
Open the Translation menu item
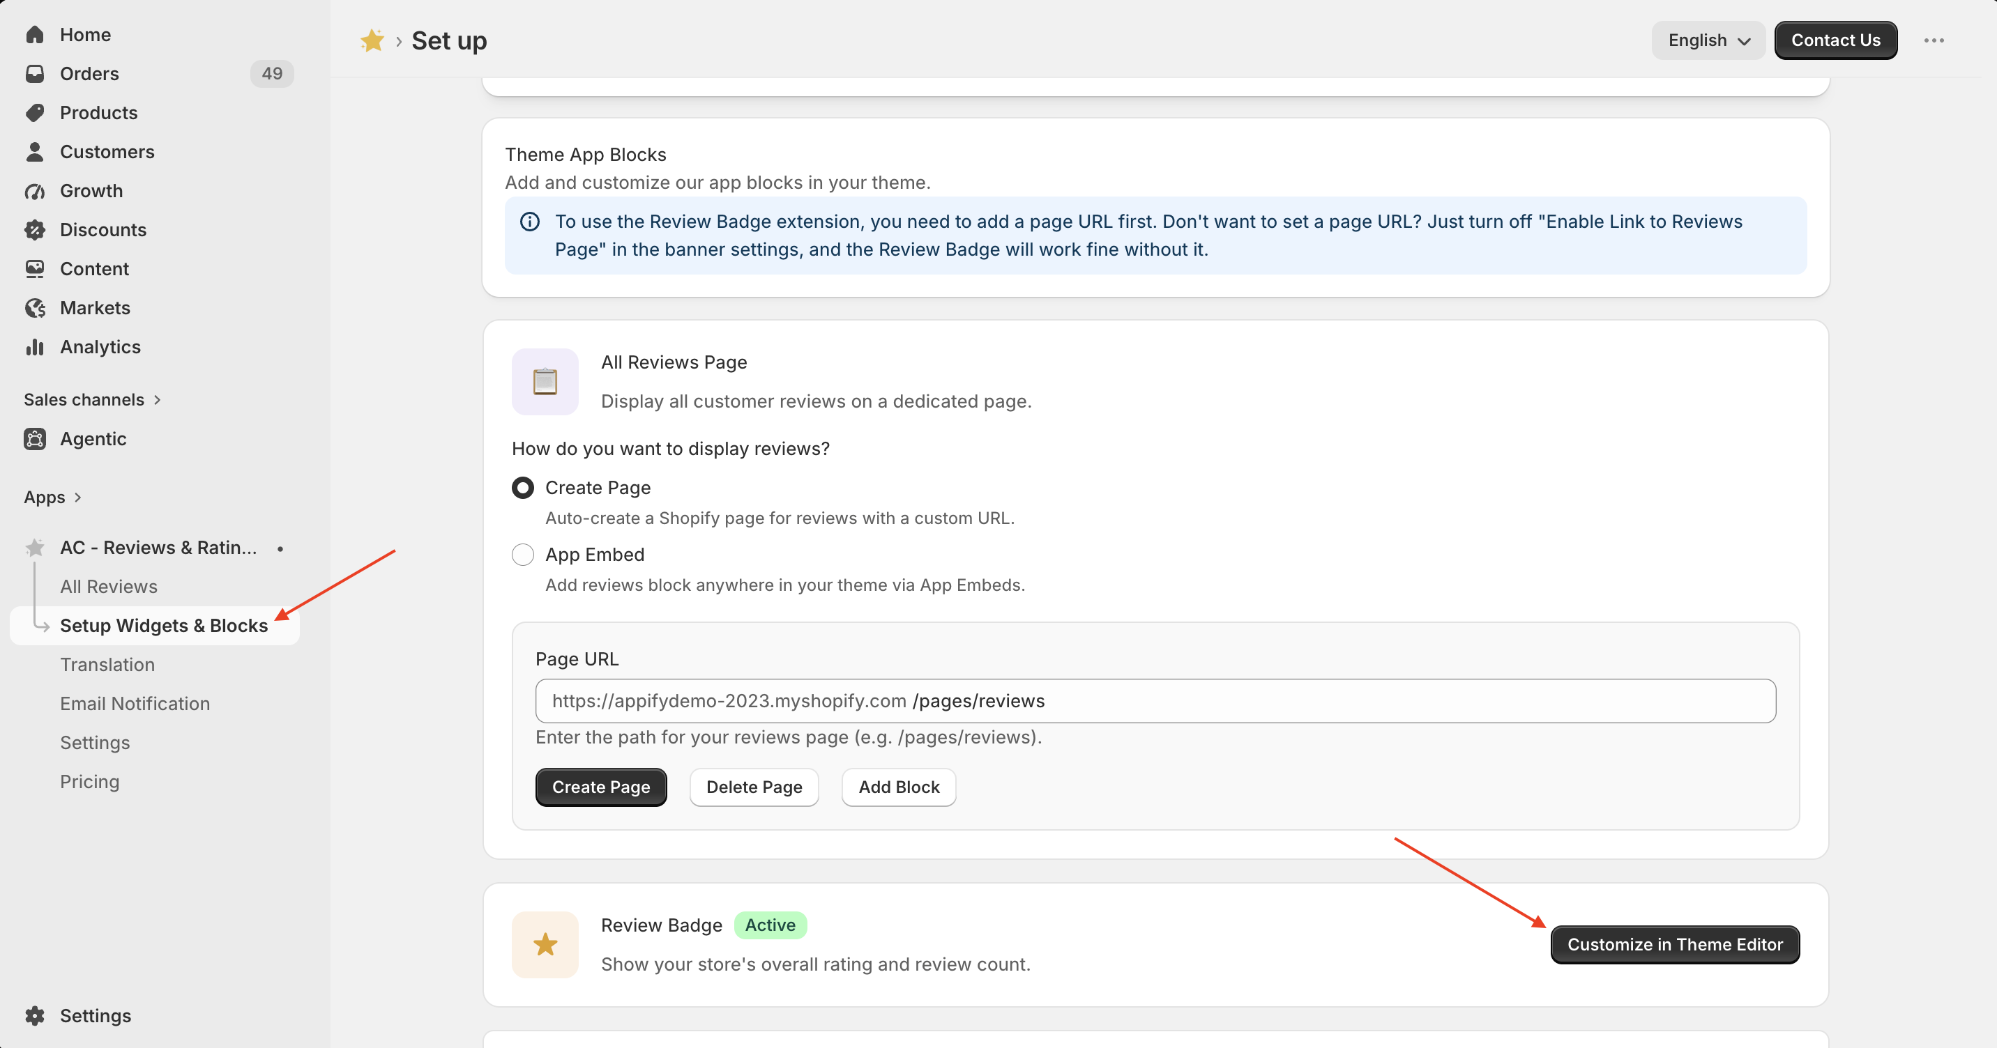tap(108, 665)
